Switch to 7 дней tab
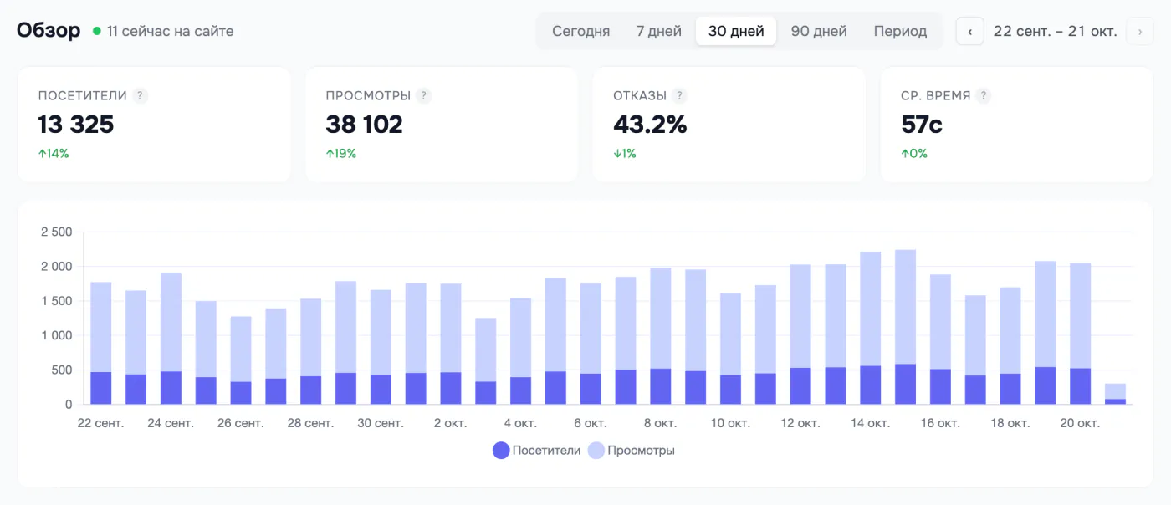The width and height of the screenshot is (1171, 505). click(x=659, y=31)
